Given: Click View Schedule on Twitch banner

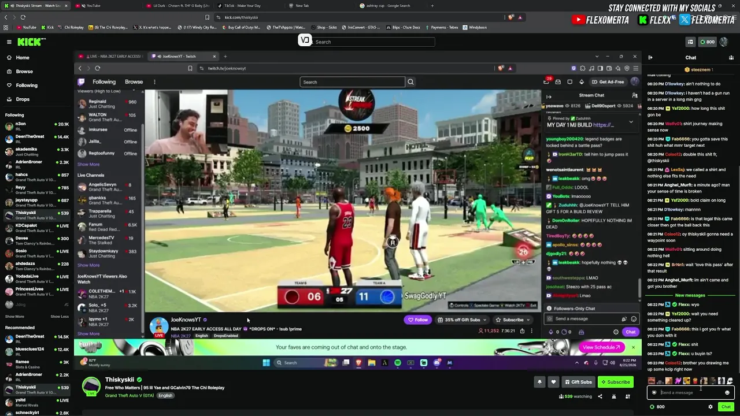Looking at the screenshot, I should (601, 347).
